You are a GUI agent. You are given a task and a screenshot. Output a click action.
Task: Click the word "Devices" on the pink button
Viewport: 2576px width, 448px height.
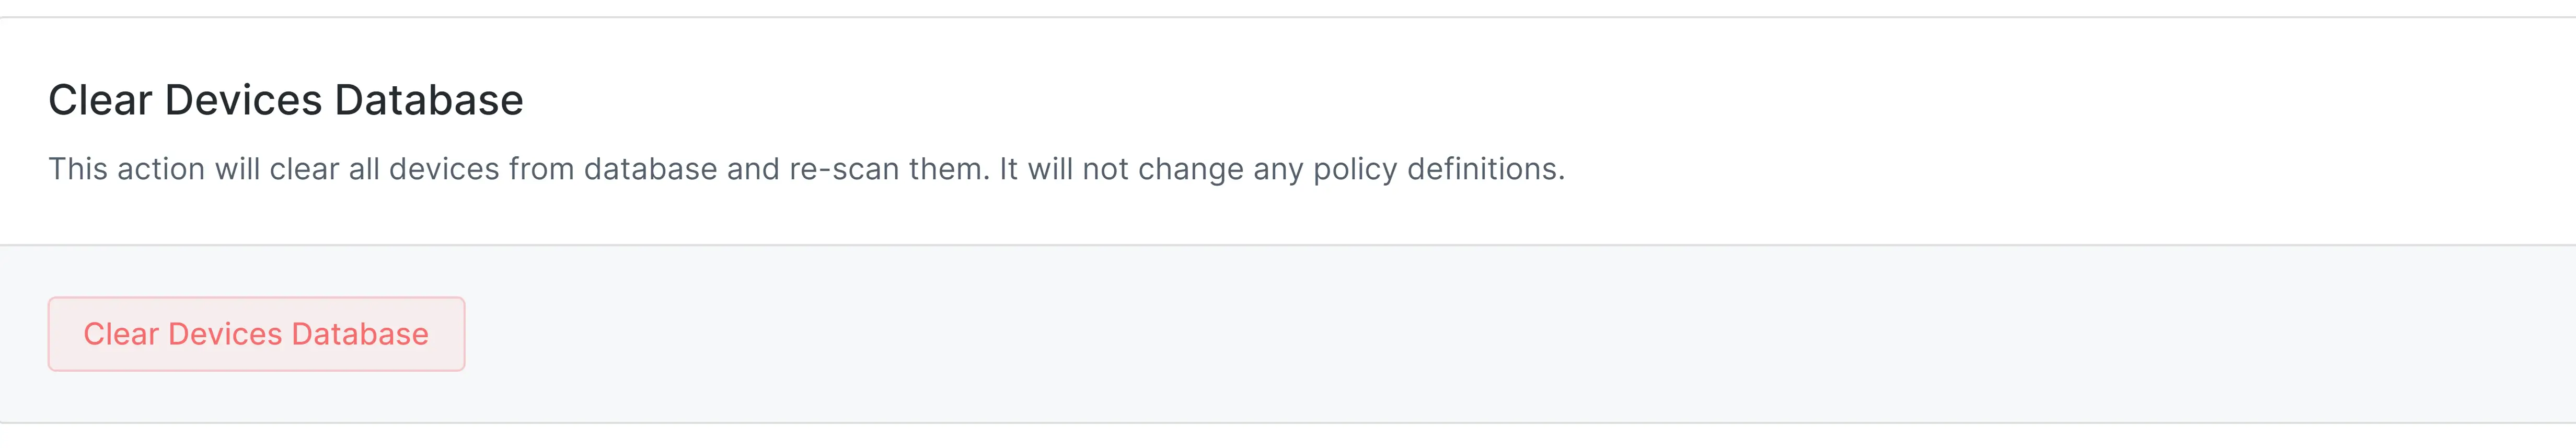coord(225,334)
